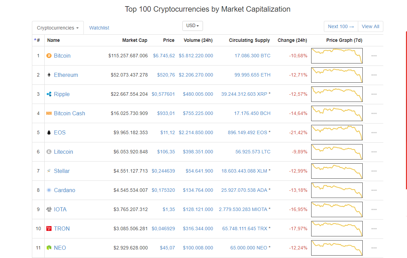Image resolution: width=407 pixels, height=258 pixels.
Task: Sort table by the # rank column
Action: (x=38, y=40)
